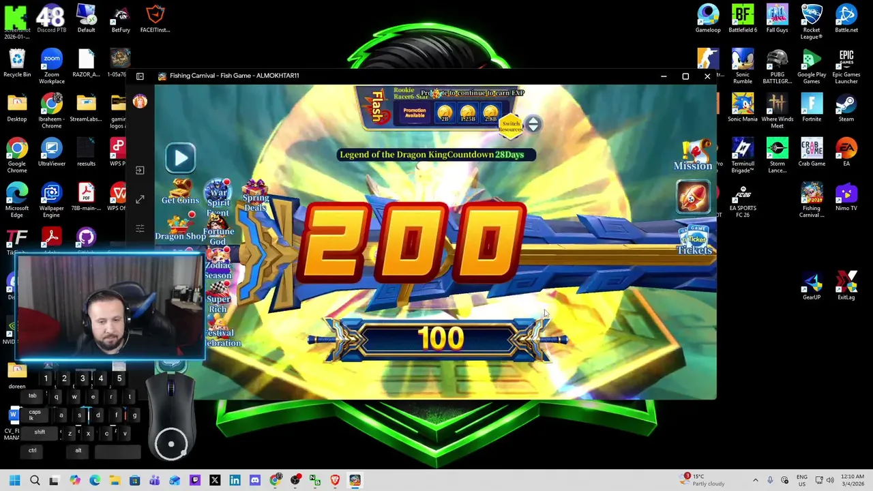The height and width of the screenshot is (491, 873).
Task: Open the War Spirit Event icon
Action: (x=218, y=198)
